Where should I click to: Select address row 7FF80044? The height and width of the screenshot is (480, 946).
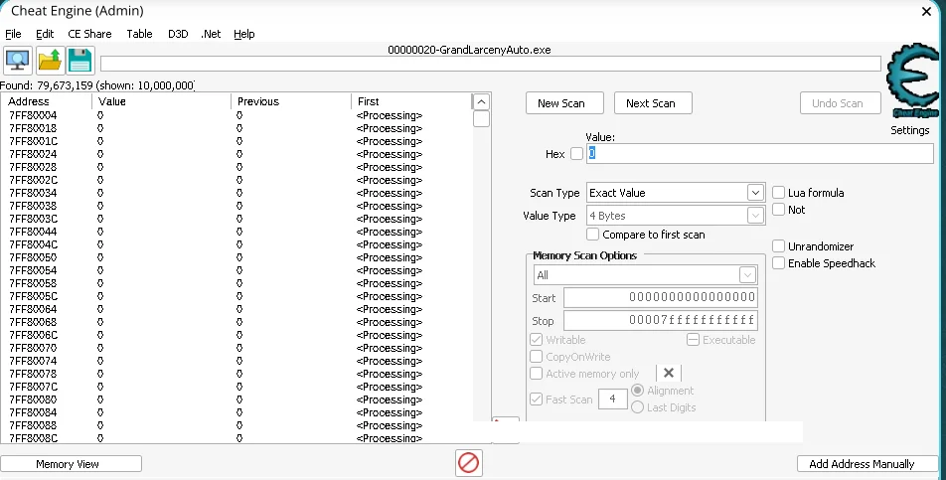pyautogui.click(x=237, y=232)
